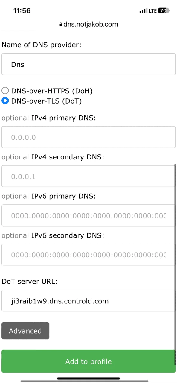Tap the home indicator bar at bottom
The height and width of the screenshot is (383, 177).
[x=89, y=378]
